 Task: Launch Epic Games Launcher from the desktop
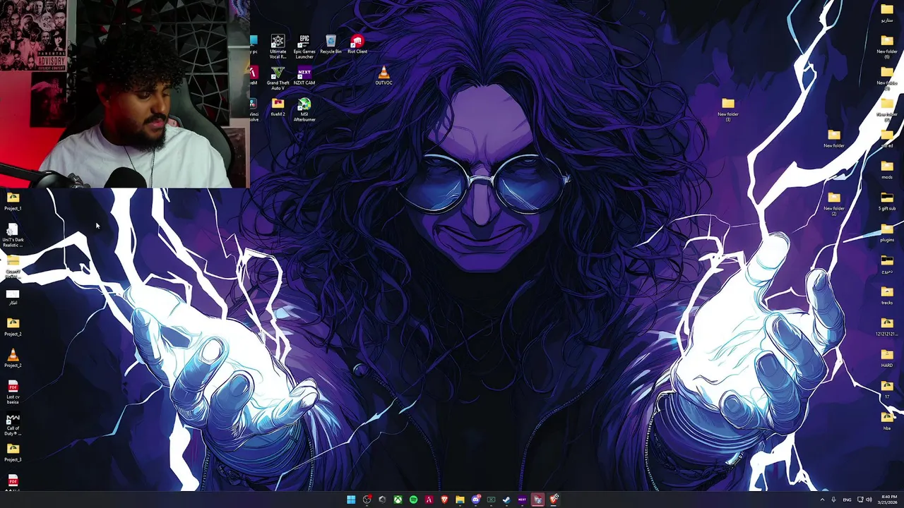304,47
